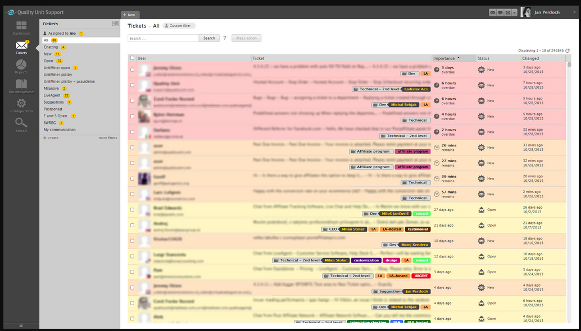Toggle phone availability icon in header
Image resolution: width=581 pixels, height=331 pixels.
pyautogui.click(x=507, y=12)
